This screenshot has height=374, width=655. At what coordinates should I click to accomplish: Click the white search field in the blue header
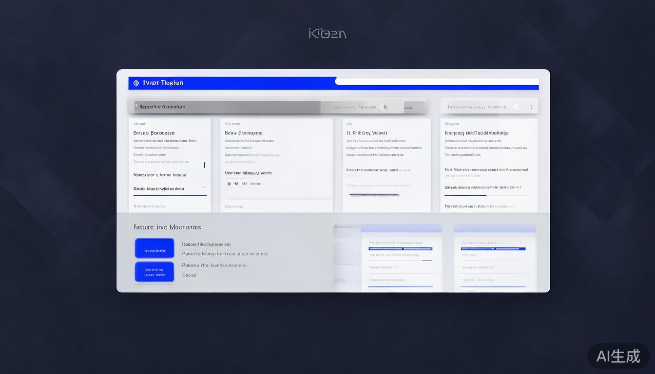tap(437, 81)
